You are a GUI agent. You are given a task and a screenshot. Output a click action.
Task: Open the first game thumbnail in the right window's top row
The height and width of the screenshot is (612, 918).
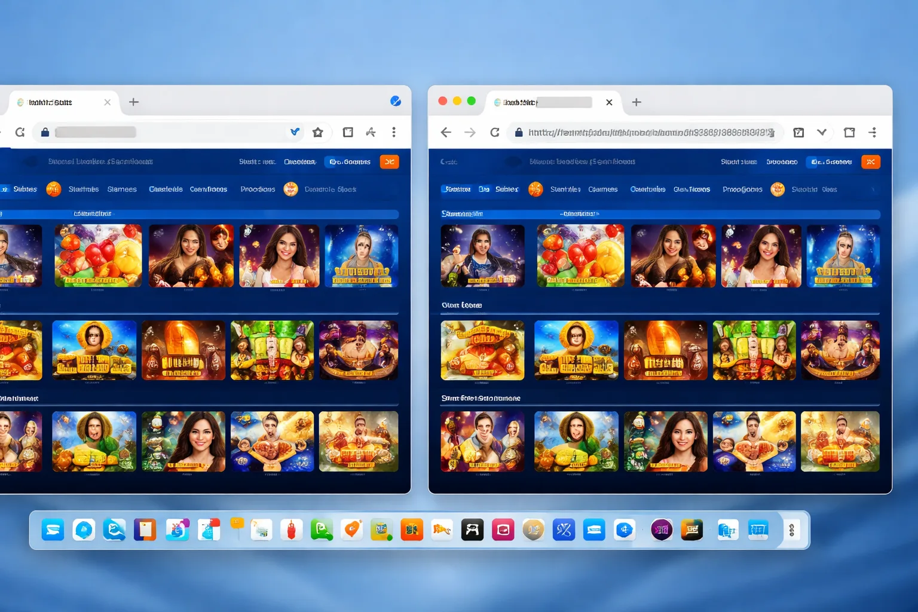(483, 256)
